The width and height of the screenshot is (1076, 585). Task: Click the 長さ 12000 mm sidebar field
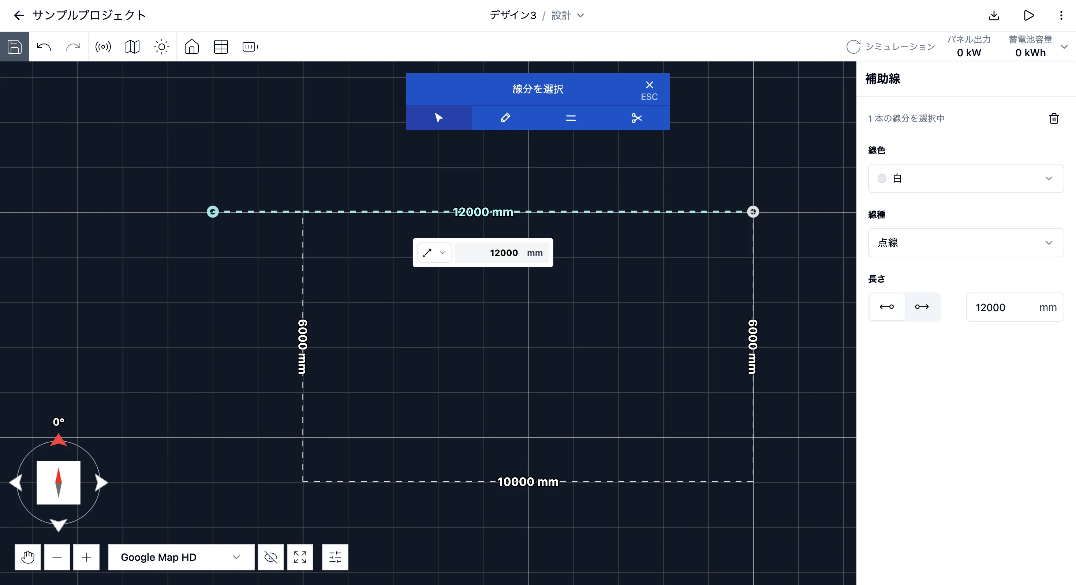(x=1015, y=307)
